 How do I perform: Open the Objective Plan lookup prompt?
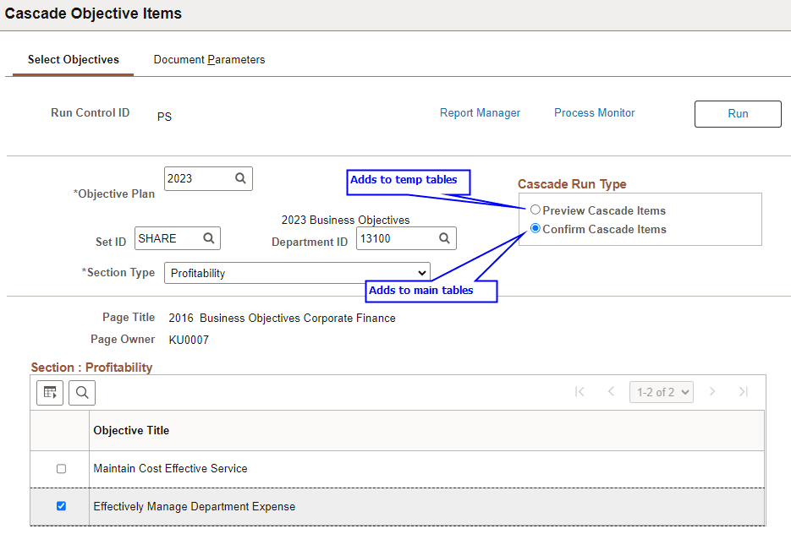tap(240, 178)
